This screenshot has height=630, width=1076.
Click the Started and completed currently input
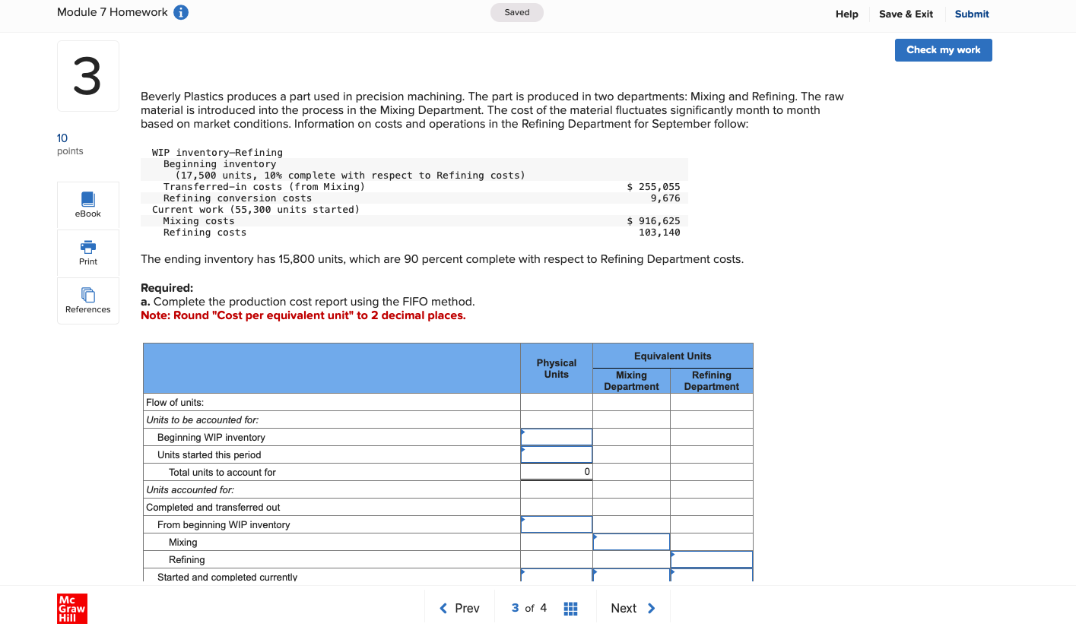coord(556,577)
